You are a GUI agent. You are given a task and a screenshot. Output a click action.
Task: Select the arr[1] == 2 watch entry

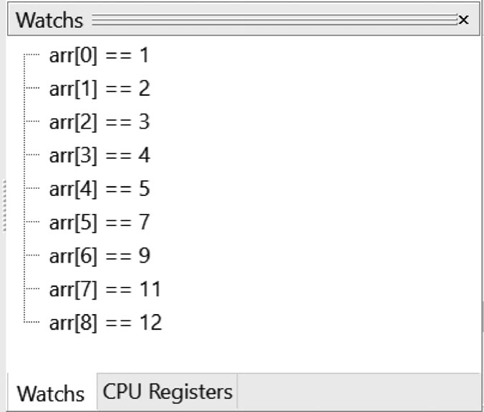click(99, 89)
